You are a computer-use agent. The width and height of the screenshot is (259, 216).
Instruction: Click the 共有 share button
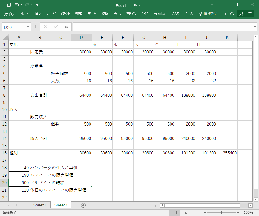[x=245, y=14]
